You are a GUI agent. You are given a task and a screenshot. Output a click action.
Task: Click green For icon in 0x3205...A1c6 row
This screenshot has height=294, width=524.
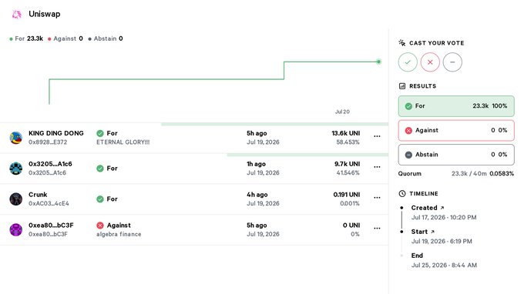tap(100, 169)
